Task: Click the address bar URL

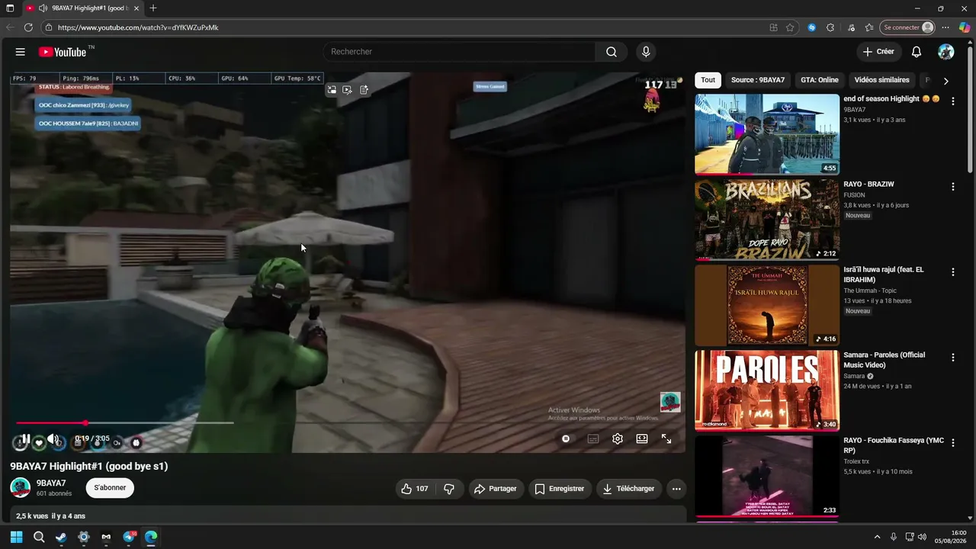Action: [x=138, y=27]
